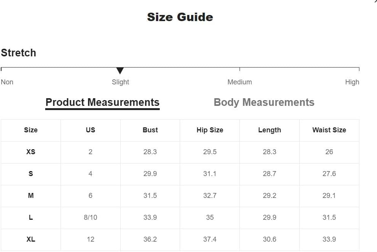The height and width of the screenshot is (252, 377).
Task: Click the Hip Size column header
Action: tap(210, 130)
